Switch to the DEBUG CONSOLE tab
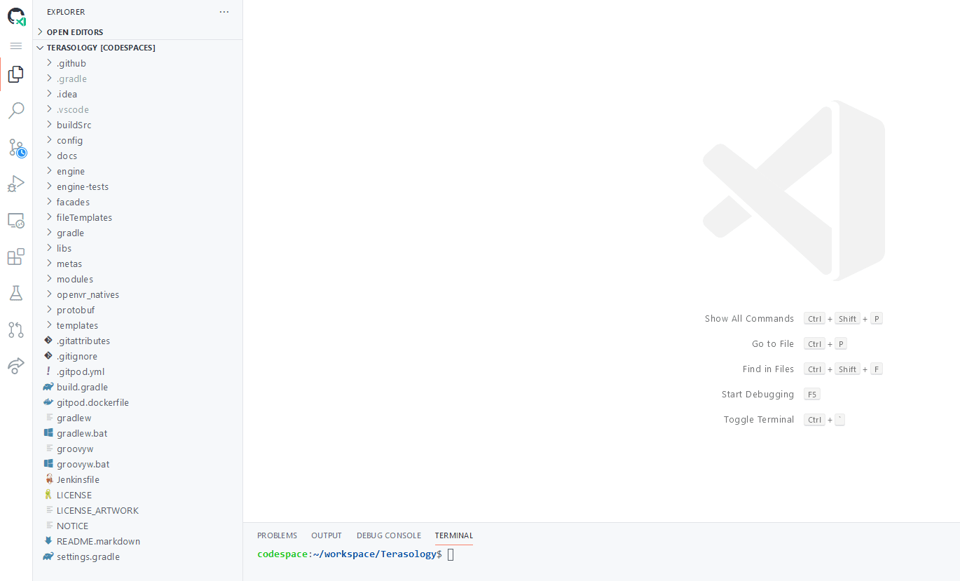This screenshot has height=581, width=960. [388, 535]
